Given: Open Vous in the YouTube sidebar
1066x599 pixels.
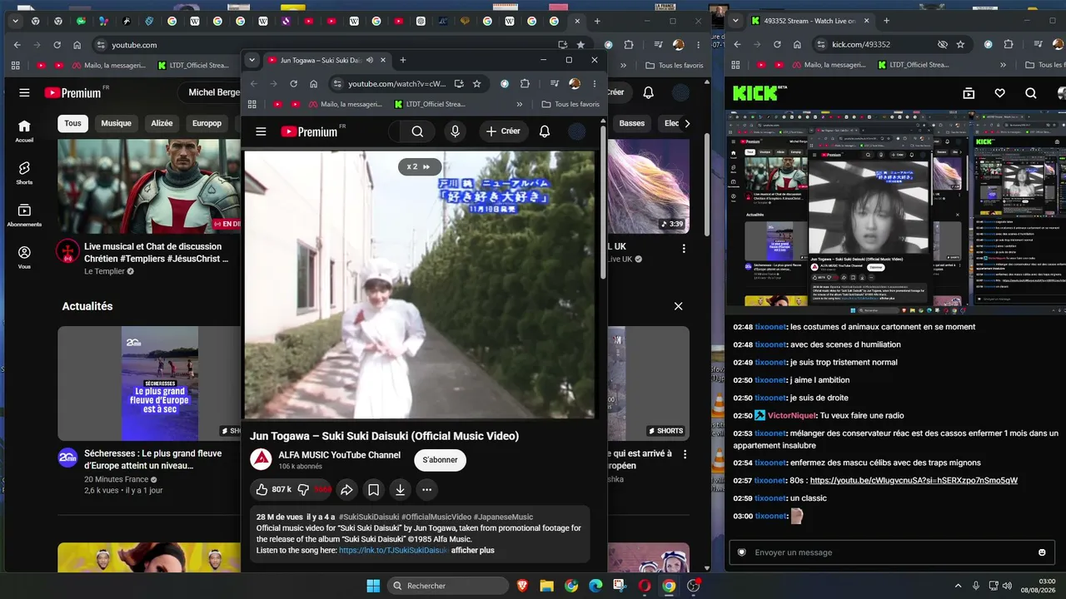Looking at the screenshot, I should pyautogui.click(x=24, y=258).
